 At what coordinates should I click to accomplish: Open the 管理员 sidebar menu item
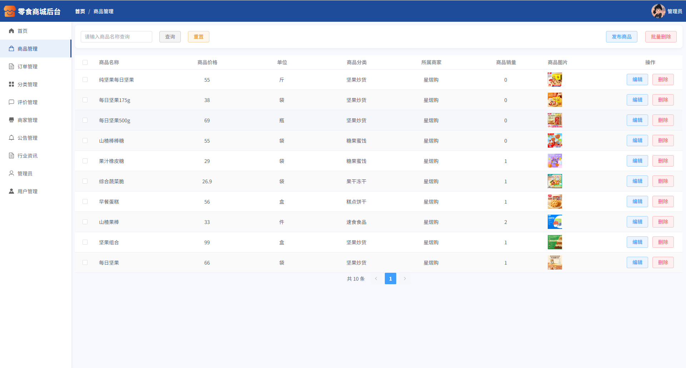point(25,174)
